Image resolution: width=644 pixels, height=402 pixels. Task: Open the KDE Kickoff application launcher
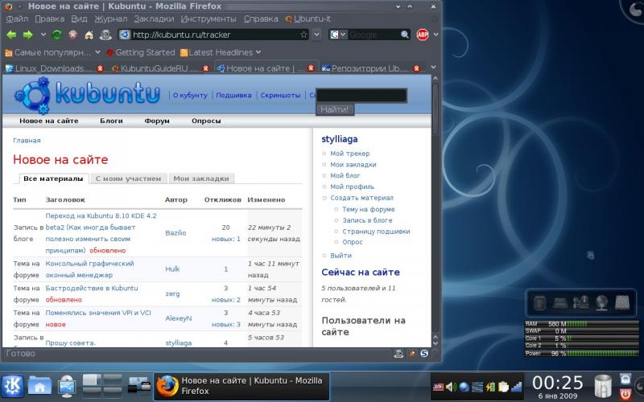click(13, 386)
